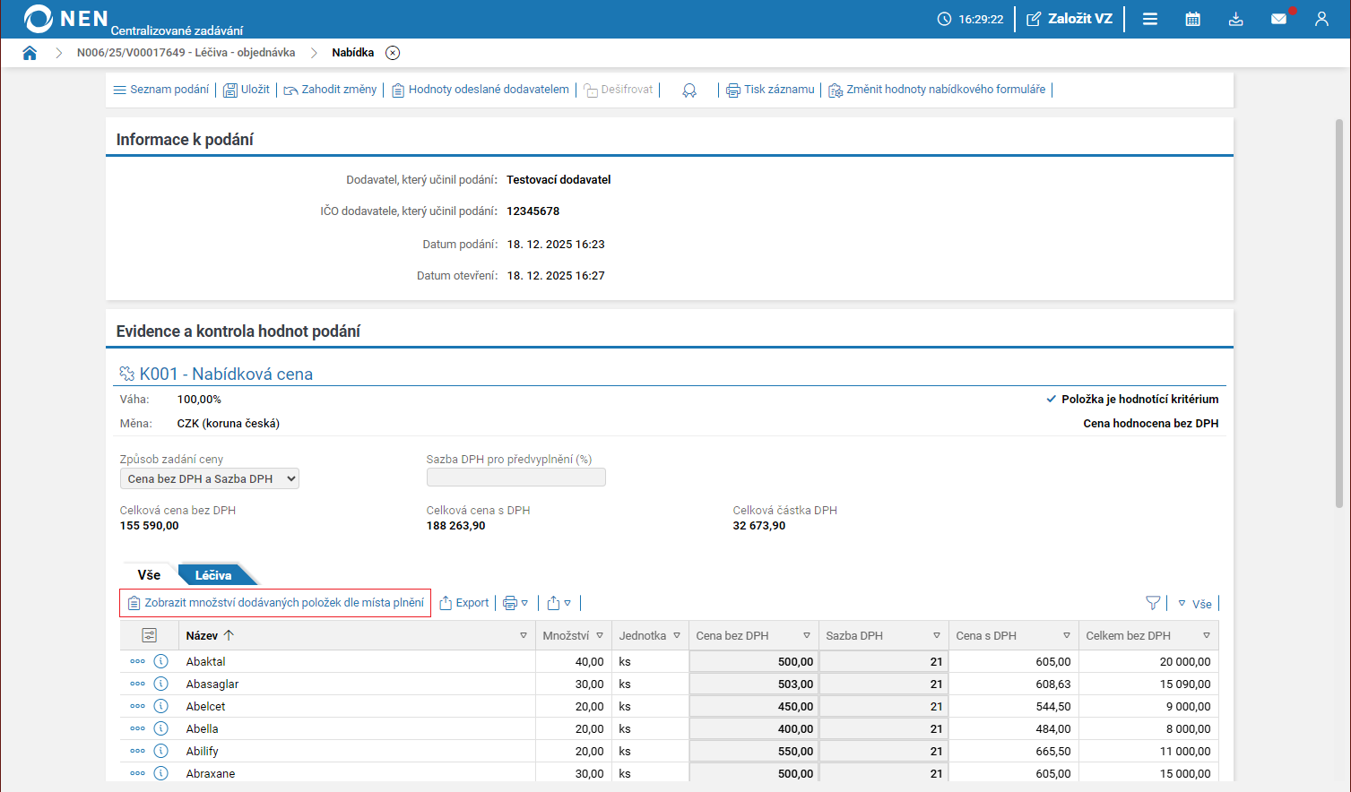Switch to the Vše tab
The image size is (1351, 792).
coord(149,575)
